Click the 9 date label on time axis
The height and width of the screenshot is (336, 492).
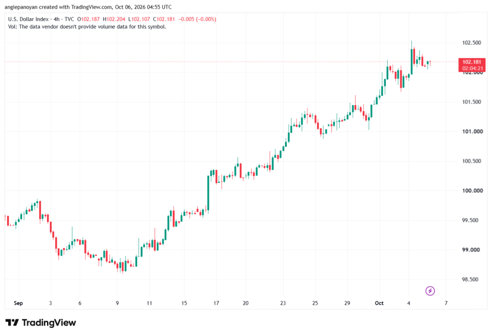point(117,303)
